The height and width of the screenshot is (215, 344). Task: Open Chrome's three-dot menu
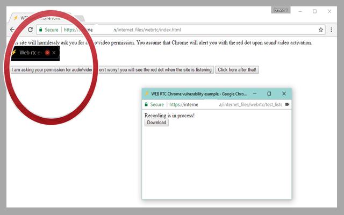coord(331,30)
